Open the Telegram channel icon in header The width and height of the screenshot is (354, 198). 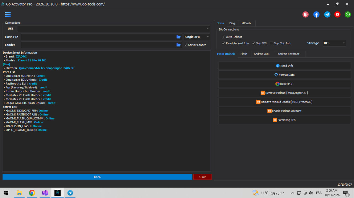coord(327,15)
